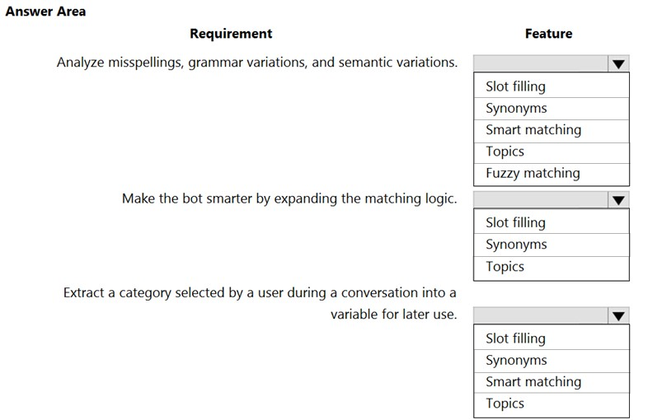Open the third Feature dropdown arrow
The image size is (648, 420).
point(618,316)
